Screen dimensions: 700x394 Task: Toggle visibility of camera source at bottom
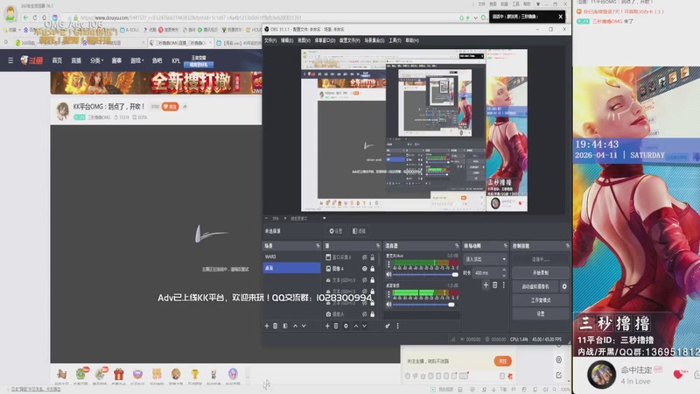tap(364, 314)
